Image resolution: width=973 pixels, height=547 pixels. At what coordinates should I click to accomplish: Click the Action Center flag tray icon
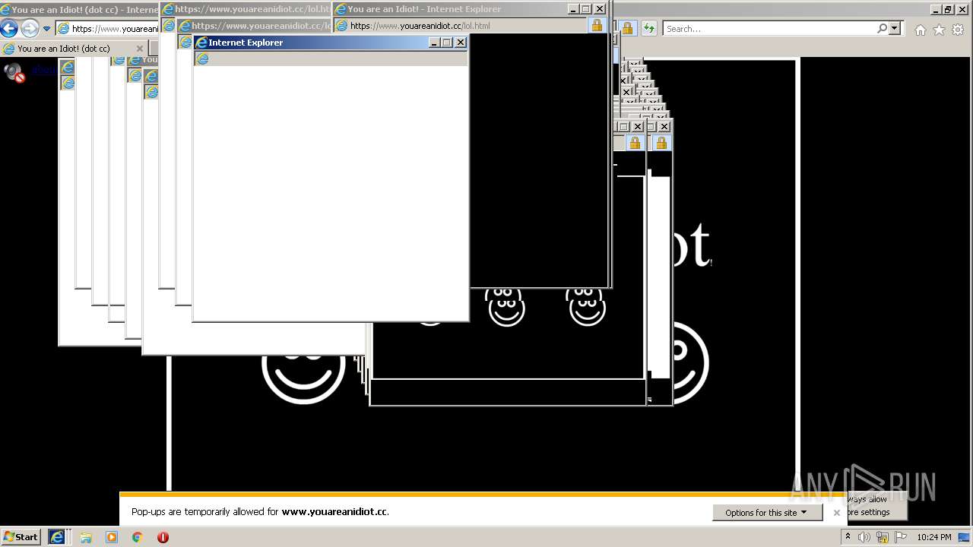[x=901, y=537]
